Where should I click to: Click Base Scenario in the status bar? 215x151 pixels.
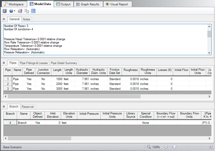12,147
